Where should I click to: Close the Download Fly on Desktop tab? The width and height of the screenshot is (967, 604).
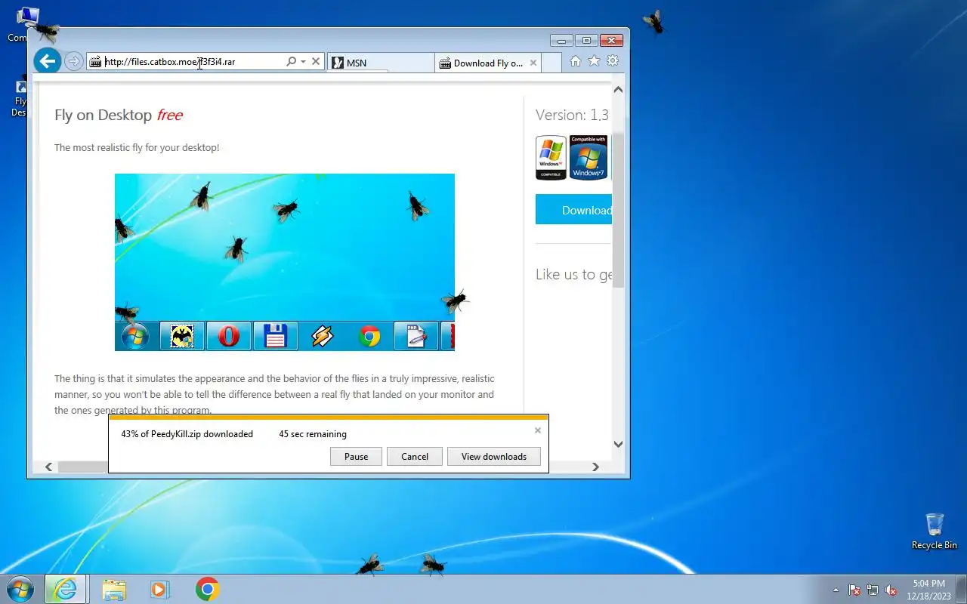[533, 63]
